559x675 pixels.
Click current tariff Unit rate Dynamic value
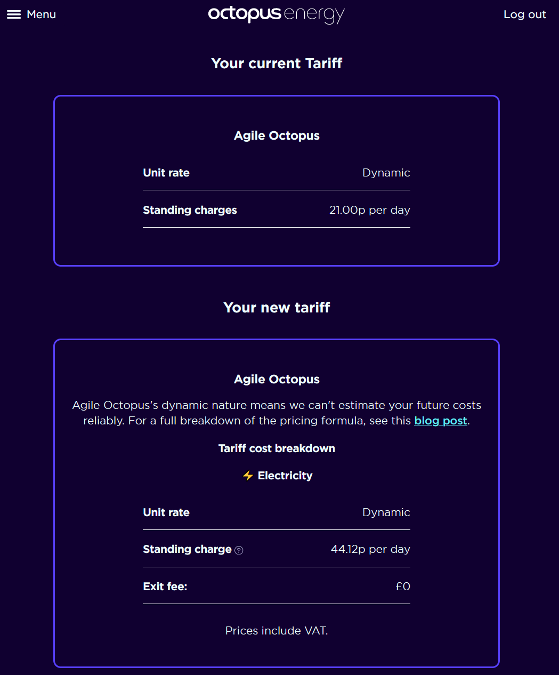(386, 173)
